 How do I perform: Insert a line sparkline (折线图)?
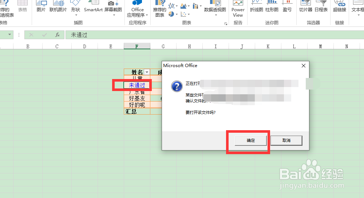256,6
